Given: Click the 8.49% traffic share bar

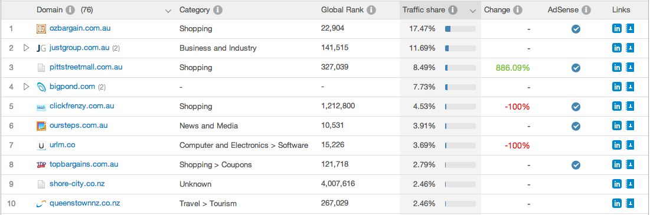Looking at the screenshot, I should pyautogui.click(x=460, y=68).
